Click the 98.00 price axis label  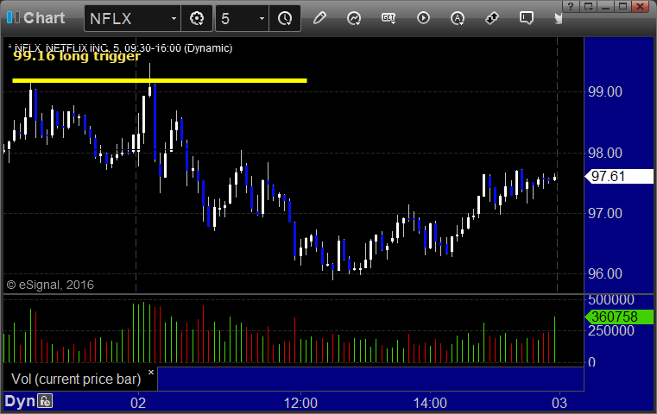605,154
